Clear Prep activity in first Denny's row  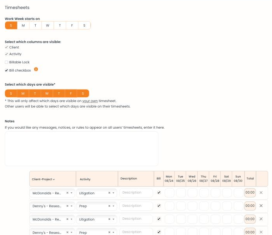pyautogui.click(x=109, y=206)
